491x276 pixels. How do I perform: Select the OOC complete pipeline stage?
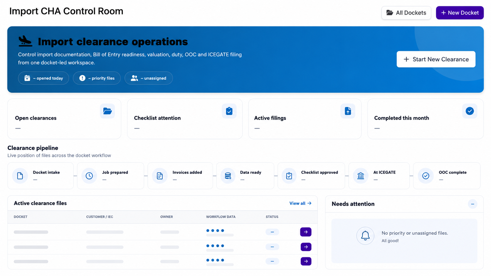pos(447,176)
